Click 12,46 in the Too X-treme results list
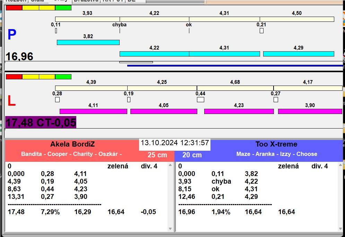The height and width of the screenshot is (237, 345). tap(187, 196)
